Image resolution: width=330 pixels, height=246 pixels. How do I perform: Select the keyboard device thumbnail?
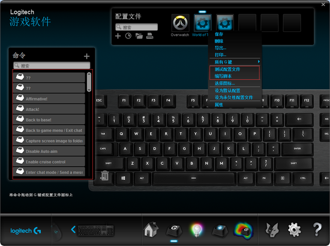tap(96, 230)
